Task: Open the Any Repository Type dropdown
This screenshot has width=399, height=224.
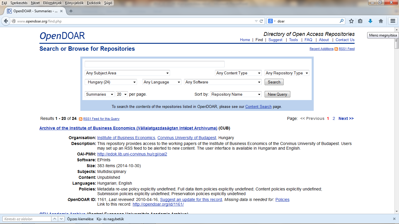Action: pyautogui.click(x=287, y=73)
